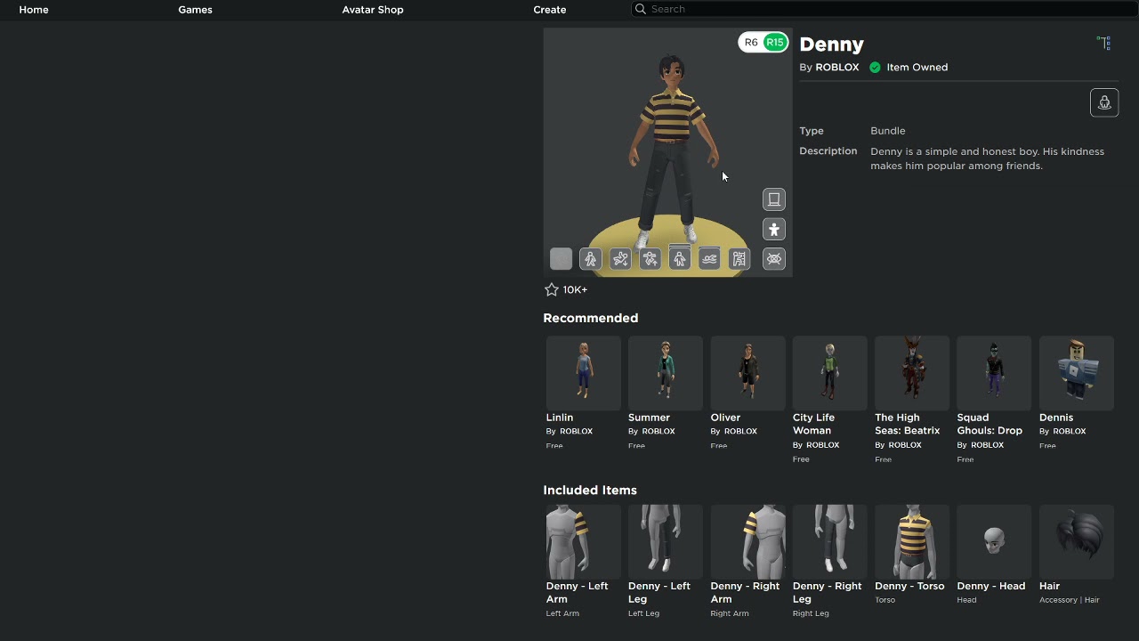Click the 10K+ favorites count
Viewport: 1139px width, 641px height.
click(x=575, y=290)
